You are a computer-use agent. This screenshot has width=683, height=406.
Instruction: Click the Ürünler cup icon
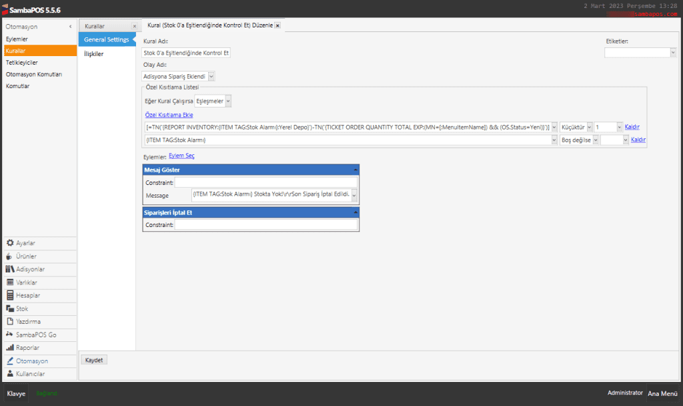point(9,256)
